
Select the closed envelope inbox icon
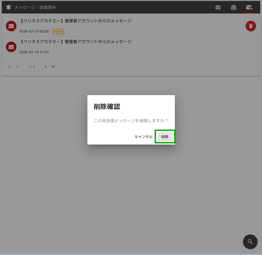click(x=218, y=7)
